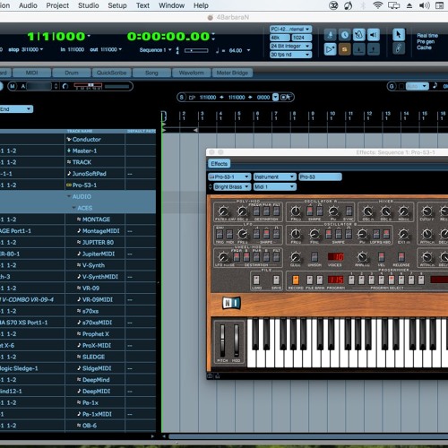This screenshot has height=448, width=448.
Task: Collapse the ACES track folder
Action: tap(74, 208)
